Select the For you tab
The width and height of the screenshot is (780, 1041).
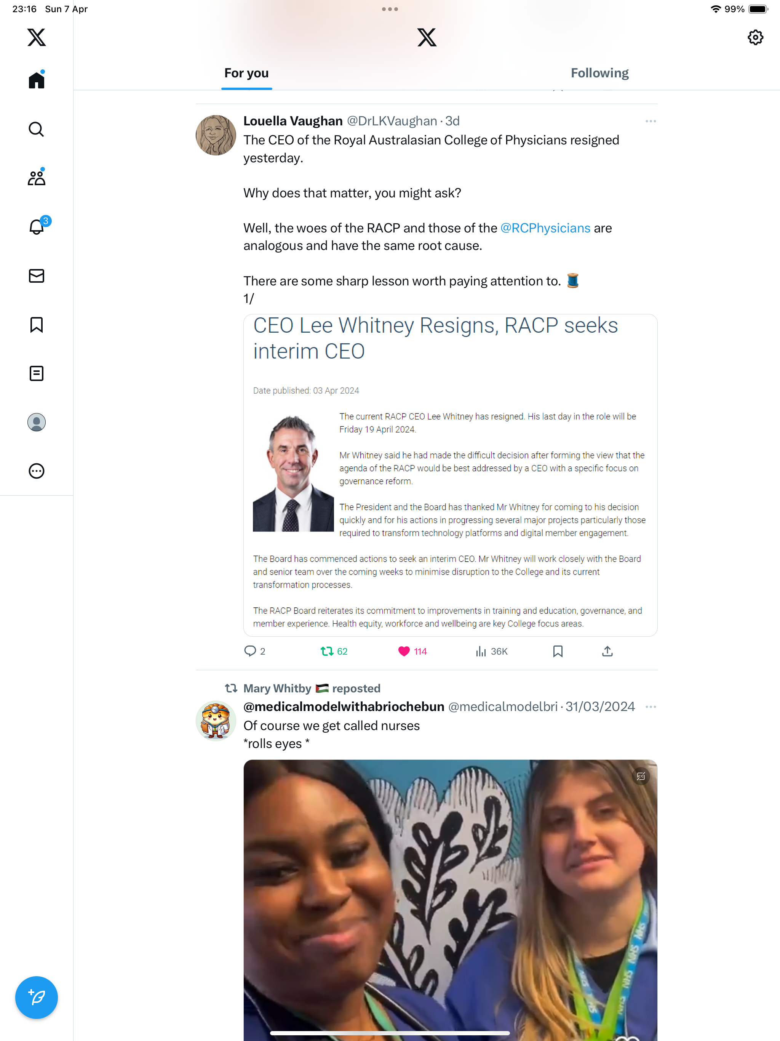246,73
